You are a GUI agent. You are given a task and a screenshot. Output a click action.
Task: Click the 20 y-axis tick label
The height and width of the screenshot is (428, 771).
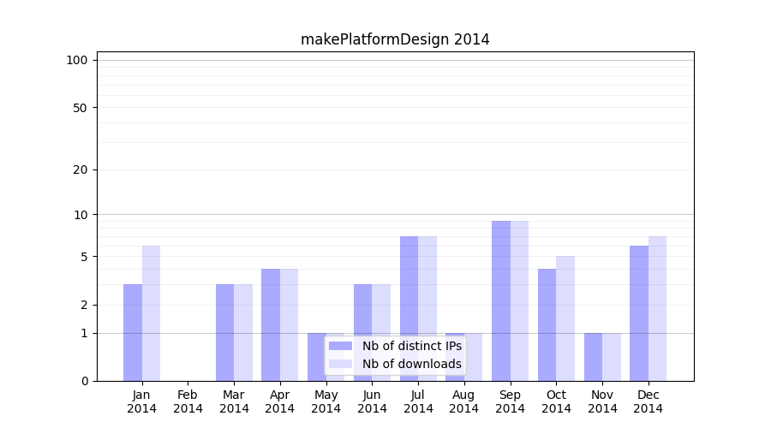tap(80, 169)
